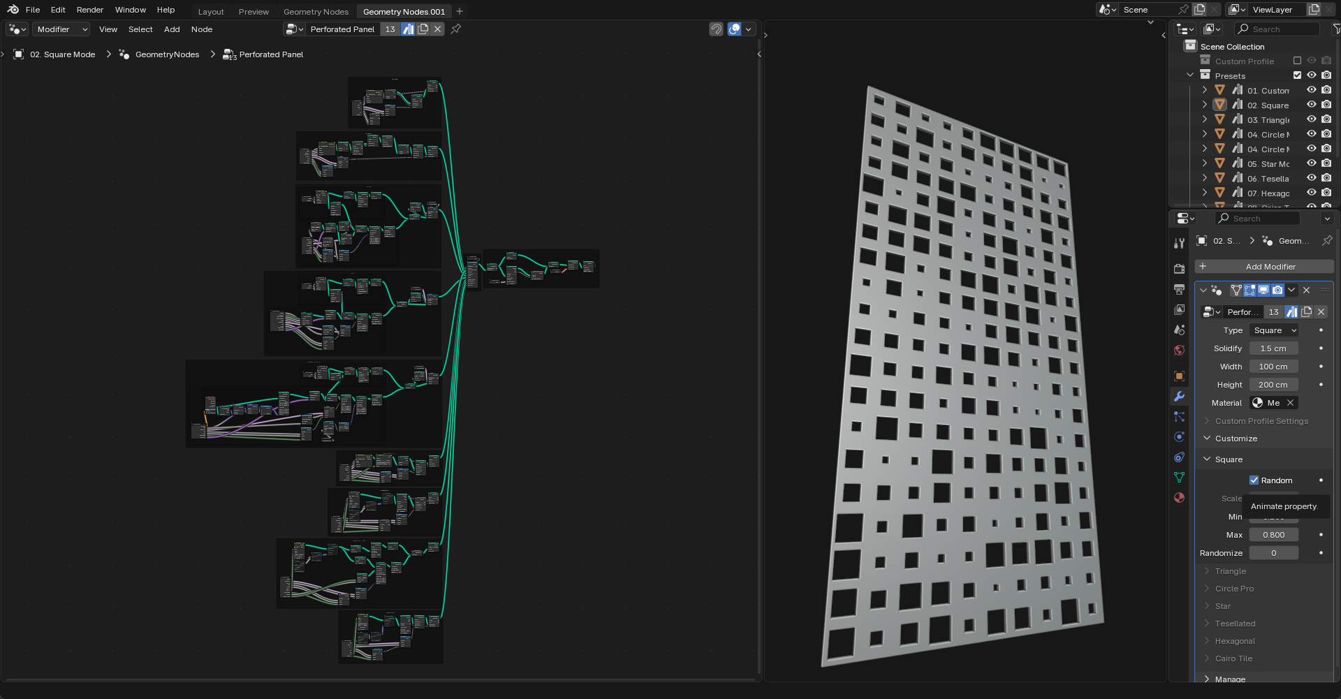The width and height of the screenshot is (1341, 699).
Task: Switch to the Layout workspace tab
Action: click(210, 11)
